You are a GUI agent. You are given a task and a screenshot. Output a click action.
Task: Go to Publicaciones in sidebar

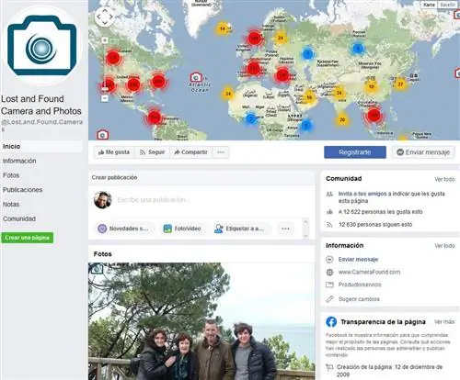coord(23,190)
